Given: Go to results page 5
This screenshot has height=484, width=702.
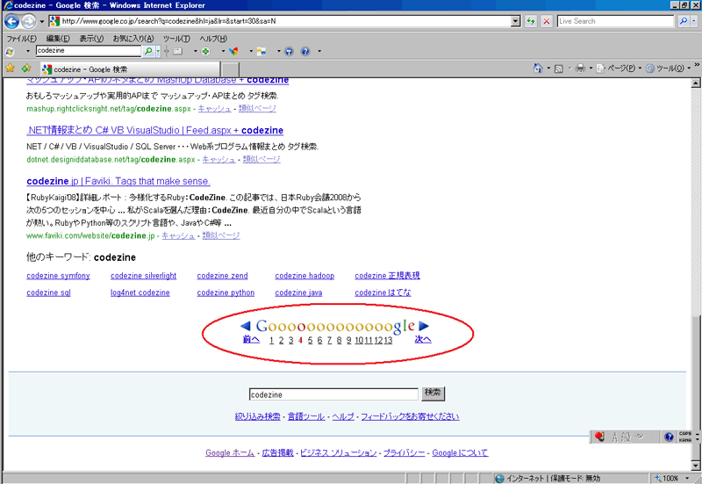Looking at the screenshot, I should pyautogui.click(x=310, y=340).
